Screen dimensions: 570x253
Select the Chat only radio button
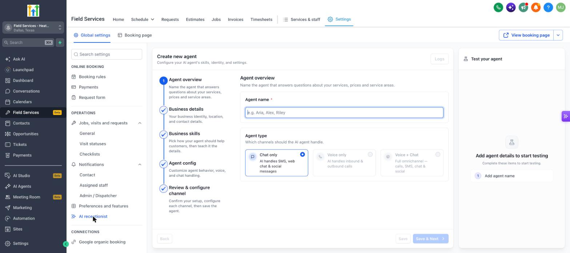[302, 155]
